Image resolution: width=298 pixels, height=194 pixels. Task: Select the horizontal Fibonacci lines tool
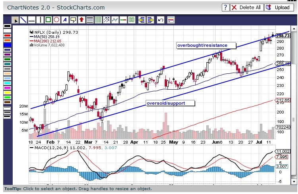[x=90, y=20]
